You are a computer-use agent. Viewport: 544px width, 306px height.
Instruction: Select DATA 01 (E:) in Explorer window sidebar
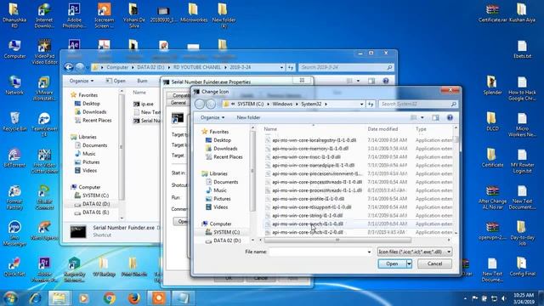pyautogui.click(x=95, y=212)
